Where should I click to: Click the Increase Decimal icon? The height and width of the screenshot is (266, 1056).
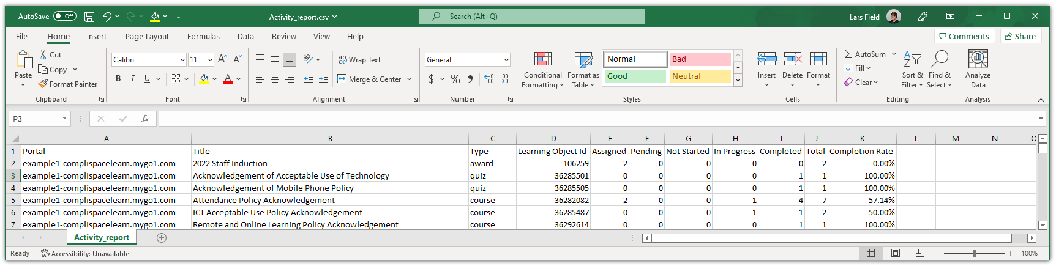click(489, 79)
